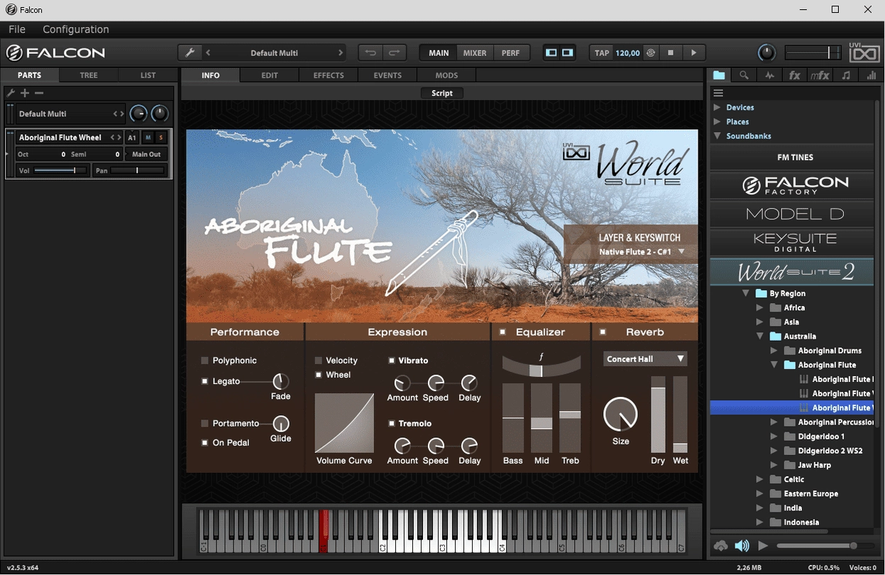Expand the Celtic folder
Image resolution: width=885 pixels, height=575 pixels.
tap(759, 479)
